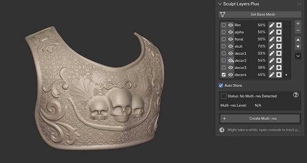Hide the decor3 layer with its eye icon

coord(231,68)
